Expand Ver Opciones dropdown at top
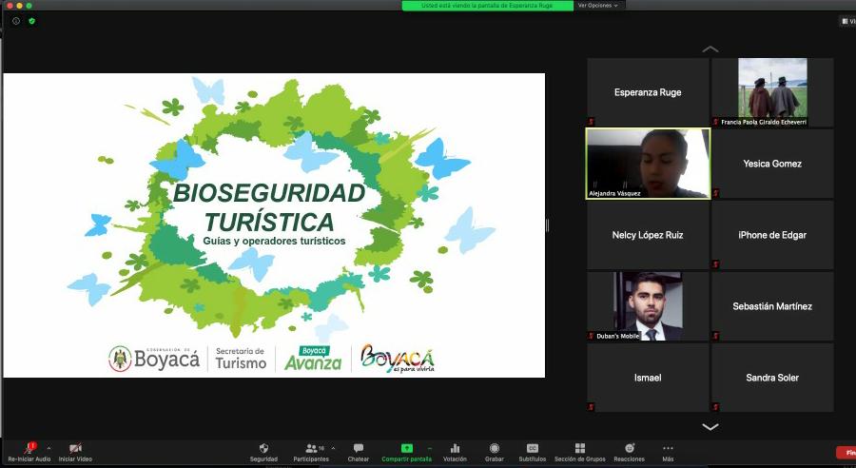Viewport: 856px width, 468px height. click(x=597, y=6)
